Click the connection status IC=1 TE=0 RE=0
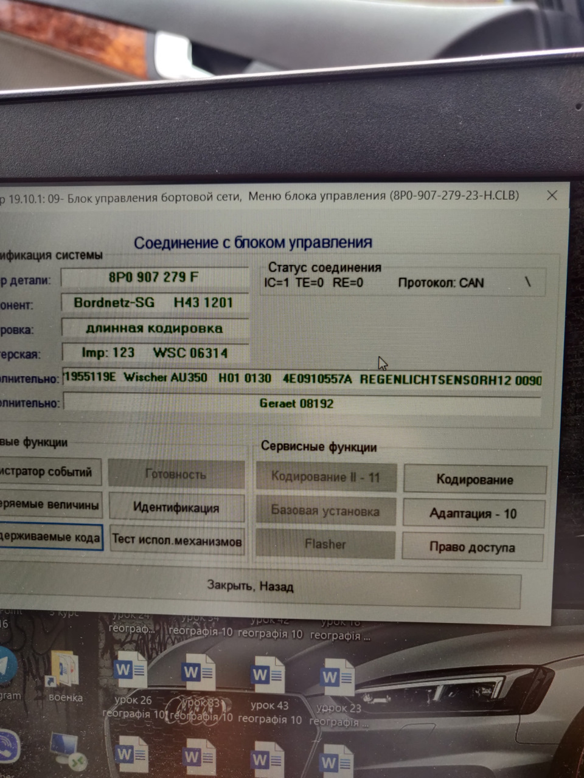Screen dimensions: 584x778 314,283
